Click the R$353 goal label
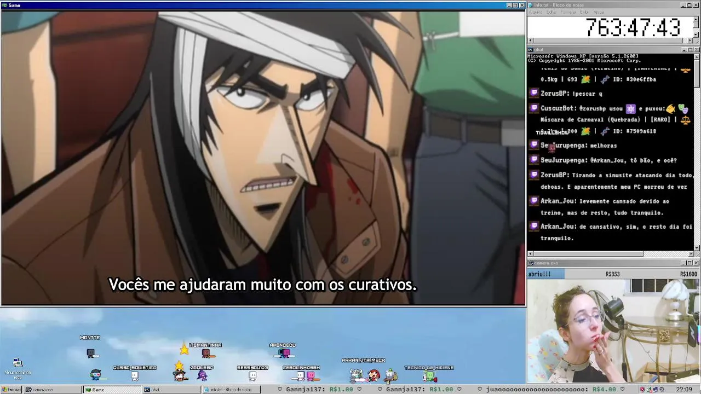The height and width of the screenshot is (394, 701). click(612, 274)
